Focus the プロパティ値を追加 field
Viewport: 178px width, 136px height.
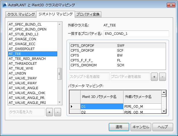tap(130, 77)
